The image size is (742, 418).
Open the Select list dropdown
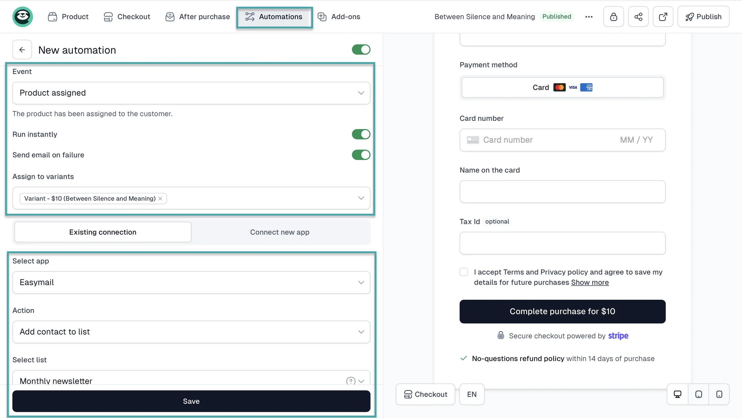coord(191,378)
